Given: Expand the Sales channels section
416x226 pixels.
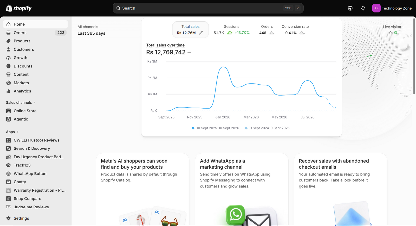Looking at the screenshot, I should [21, 103].
